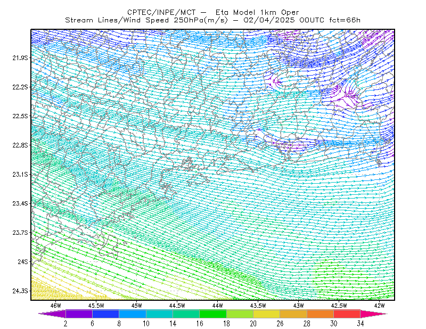Click the legend value label 16
The height and width of the screenshot is (329, 426).
pyautogui.click(x=200, y=324)
